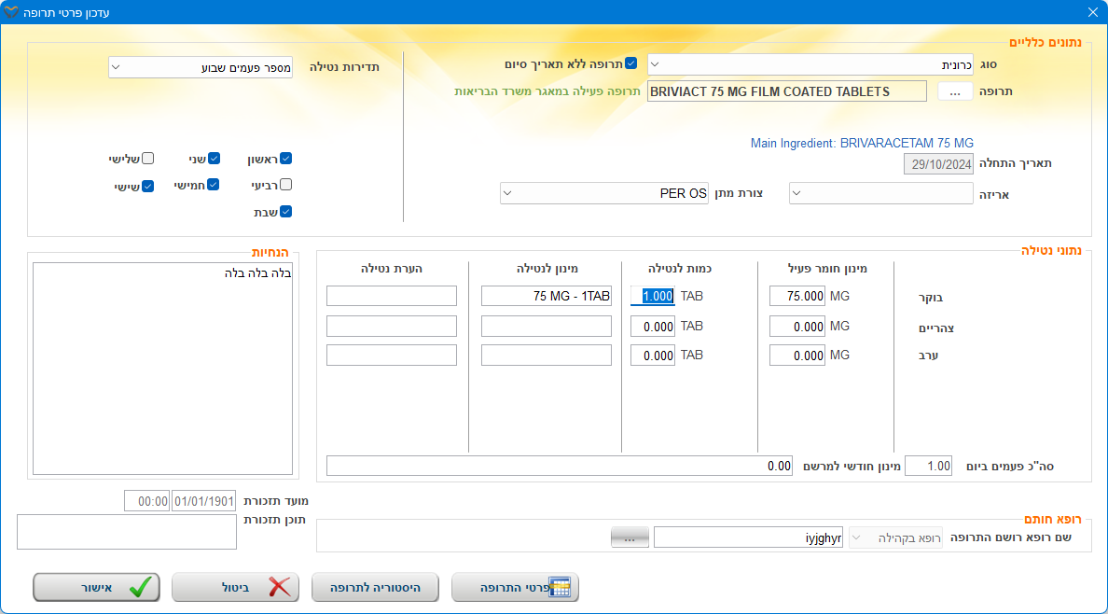The width and height of the screenshot is (1108, 614).
Task: Uncheck ראשון day checkbox
Action: [286, 159]
